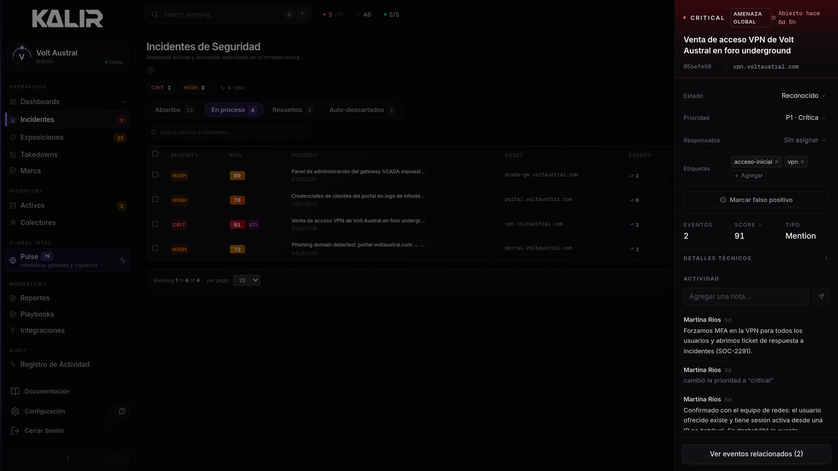
Task: Select the En proceso tab
Action: (234, 110)
